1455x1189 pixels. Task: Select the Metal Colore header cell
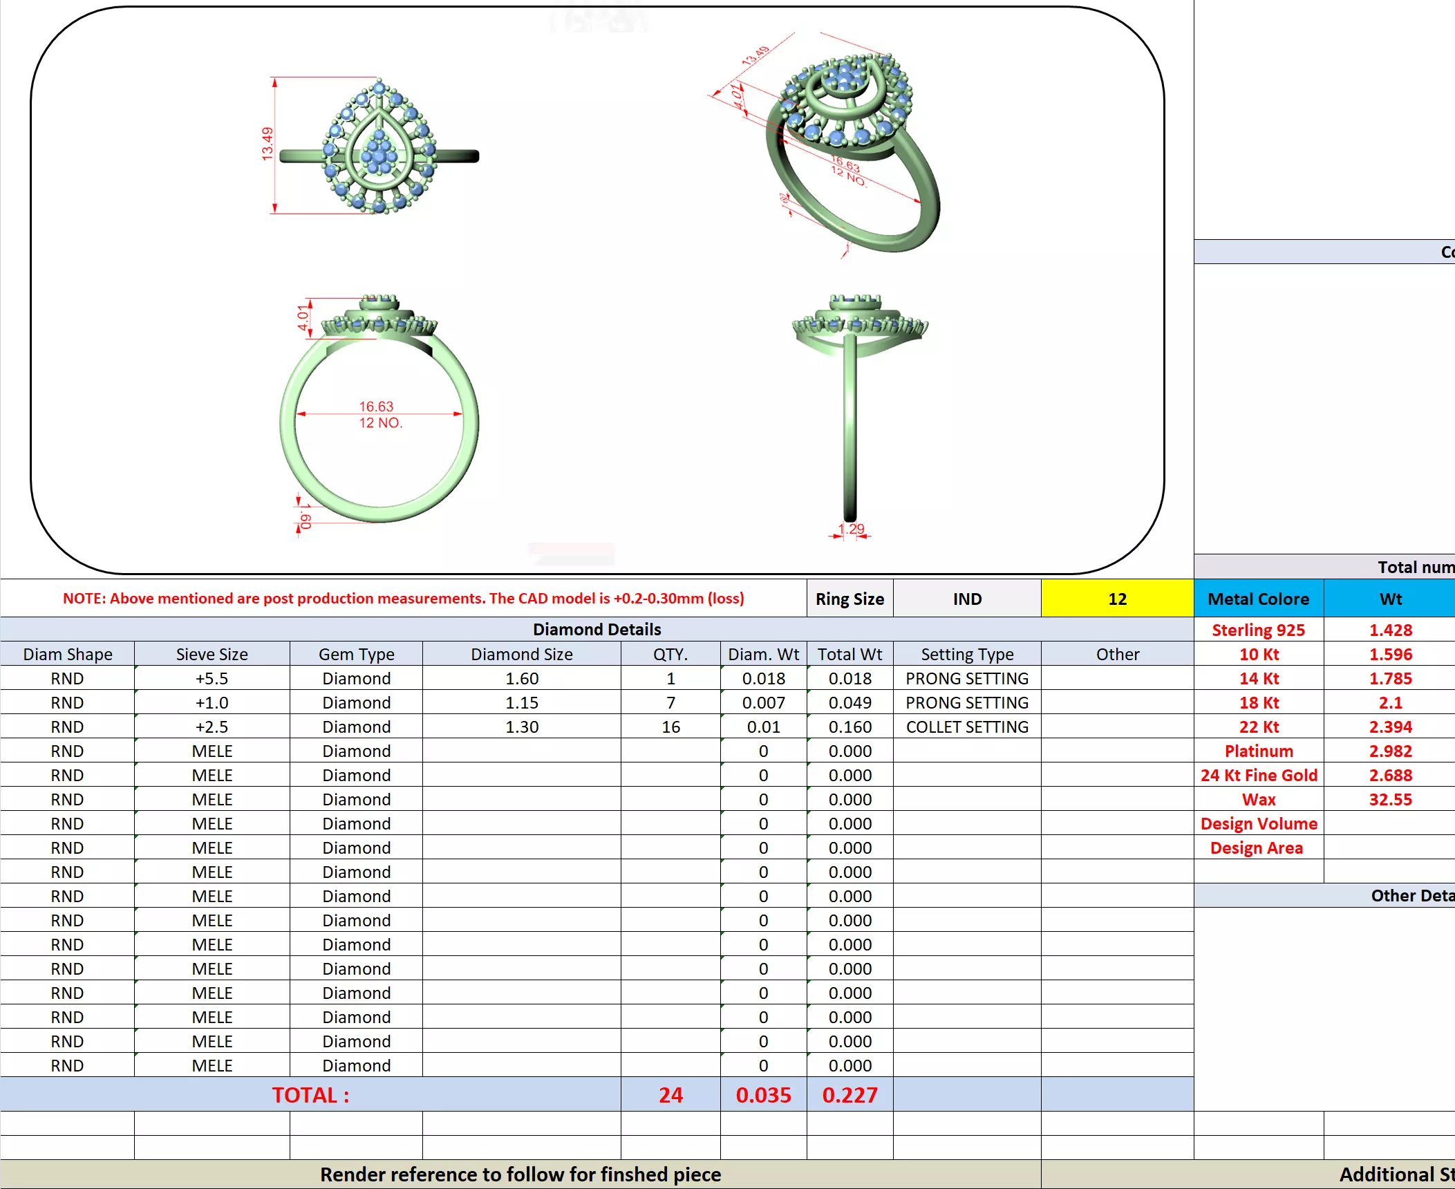[x=1258, y=599]
